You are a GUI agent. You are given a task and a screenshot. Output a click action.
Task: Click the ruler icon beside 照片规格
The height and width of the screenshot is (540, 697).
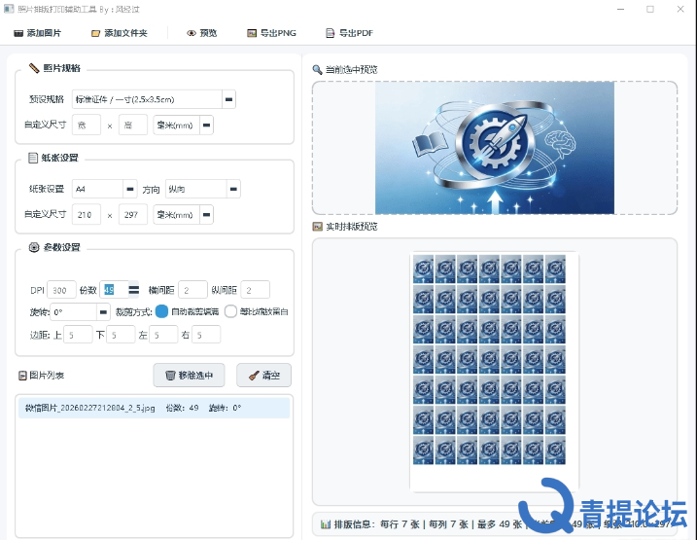pos(34,68)
